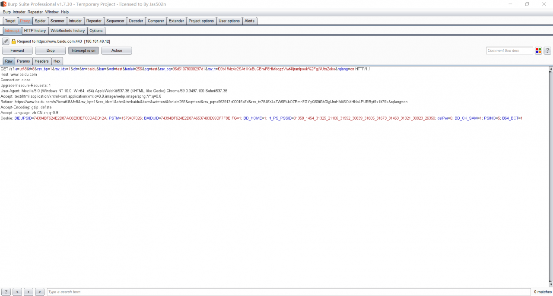Switch to the Decoder tab
This screenshot has height=296, width=553.
(x=136, y=21)
